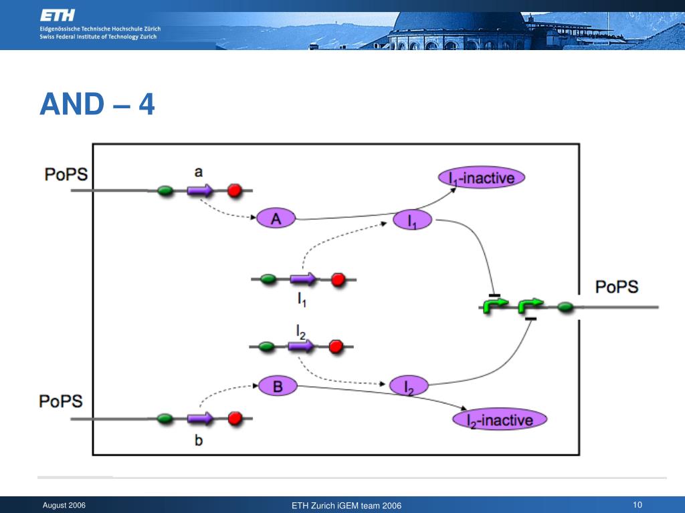Click the "I2" label above the lower gene
This screenshot has width=685, height=513.
(x=300, y=332)
